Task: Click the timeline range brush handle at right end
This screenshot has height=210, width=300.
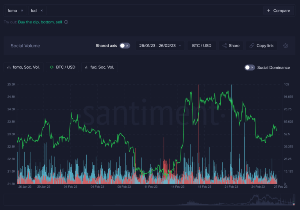Action: (294, 200)
